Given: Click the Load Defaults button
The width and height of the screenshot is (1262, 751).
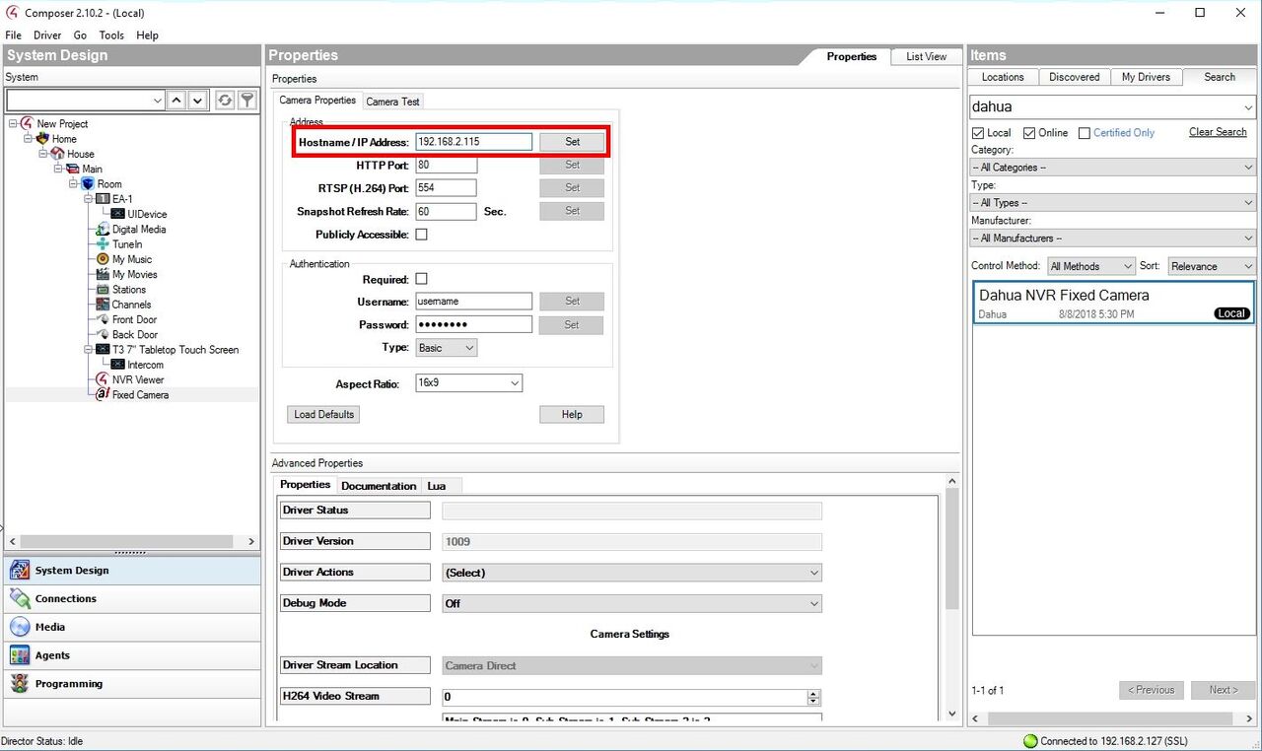Looking at the screenshot, I should [323, 414].
